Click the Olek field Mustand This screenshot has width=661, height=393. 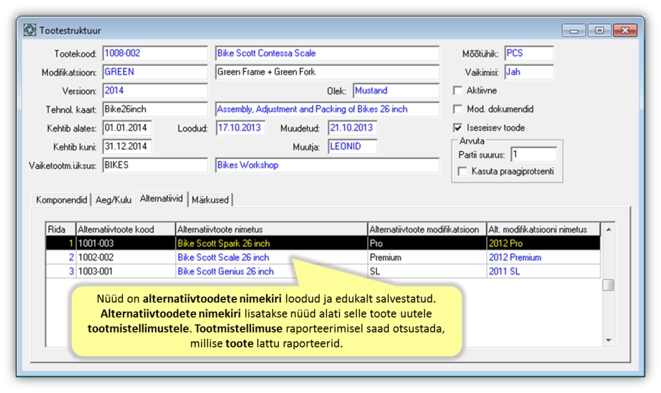point(396,91)
